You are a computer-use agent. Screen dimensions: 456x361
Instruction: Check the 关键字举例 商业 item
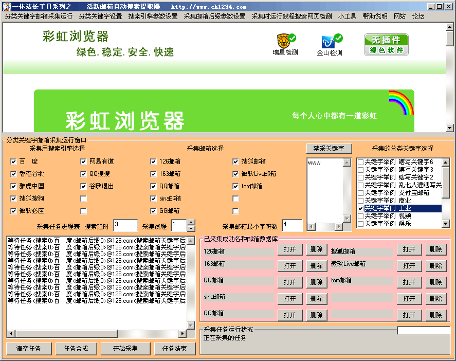click(360, 201)
